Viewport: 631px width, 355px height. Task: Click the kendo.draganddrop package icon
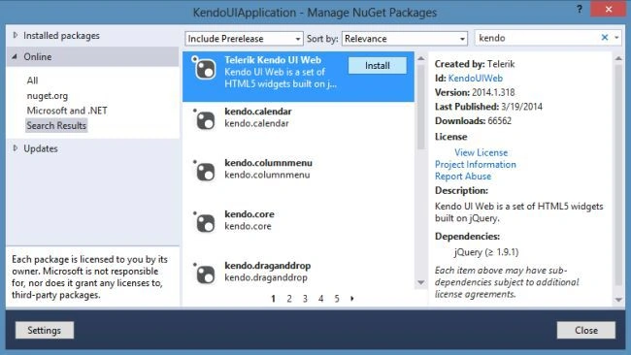205,274
